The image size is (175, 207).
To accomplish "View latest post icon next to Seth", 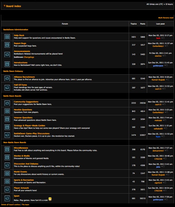I will tap(163, 38).
